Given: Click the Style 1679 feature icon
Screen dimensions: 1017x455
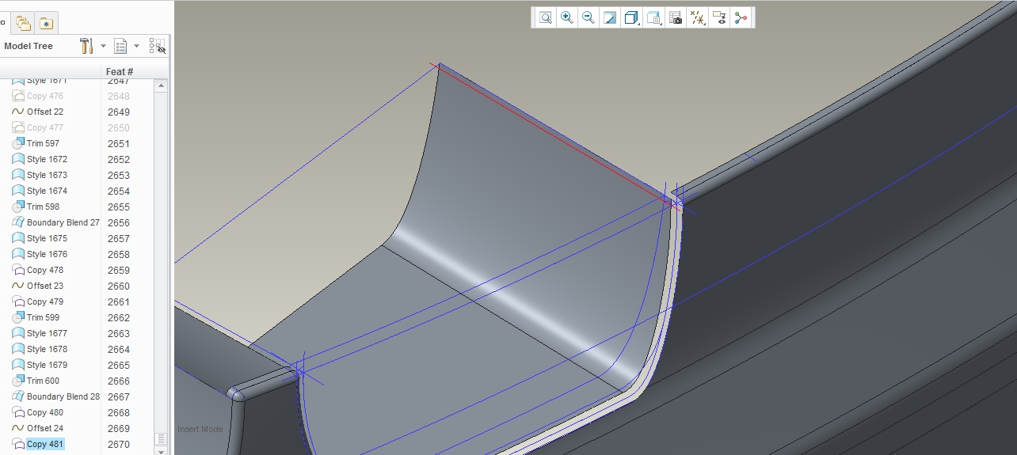Looking at the screenshot, I should [18, 365].
